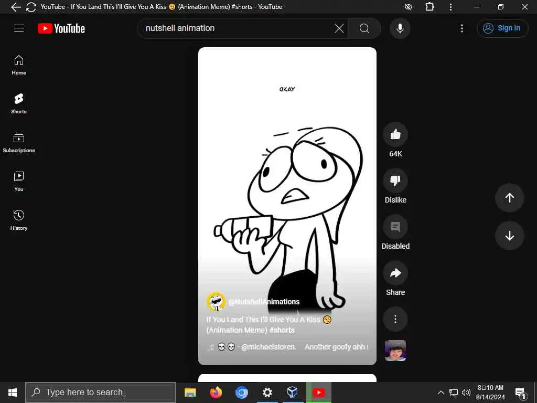The height and width of the screenshot is (403, 537).
Task: Dislike this Short with thumbs down
Action: [x=395, y=181]
